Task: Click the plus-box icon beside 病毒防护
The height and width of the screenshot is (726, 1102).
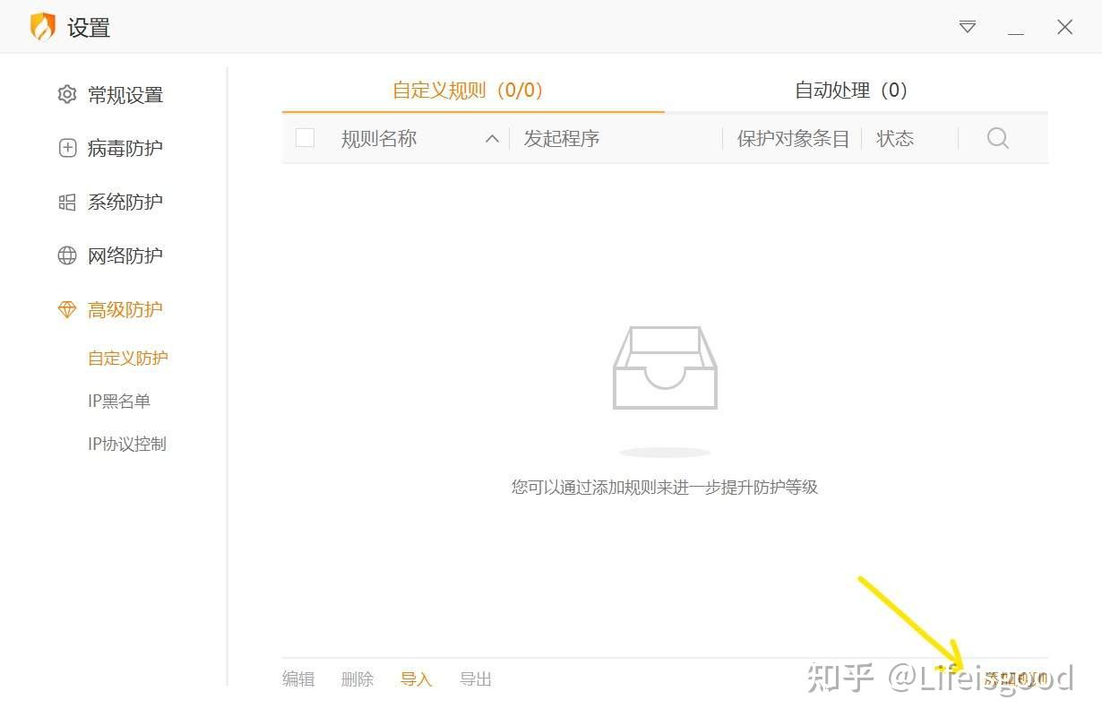Action: 67,148
